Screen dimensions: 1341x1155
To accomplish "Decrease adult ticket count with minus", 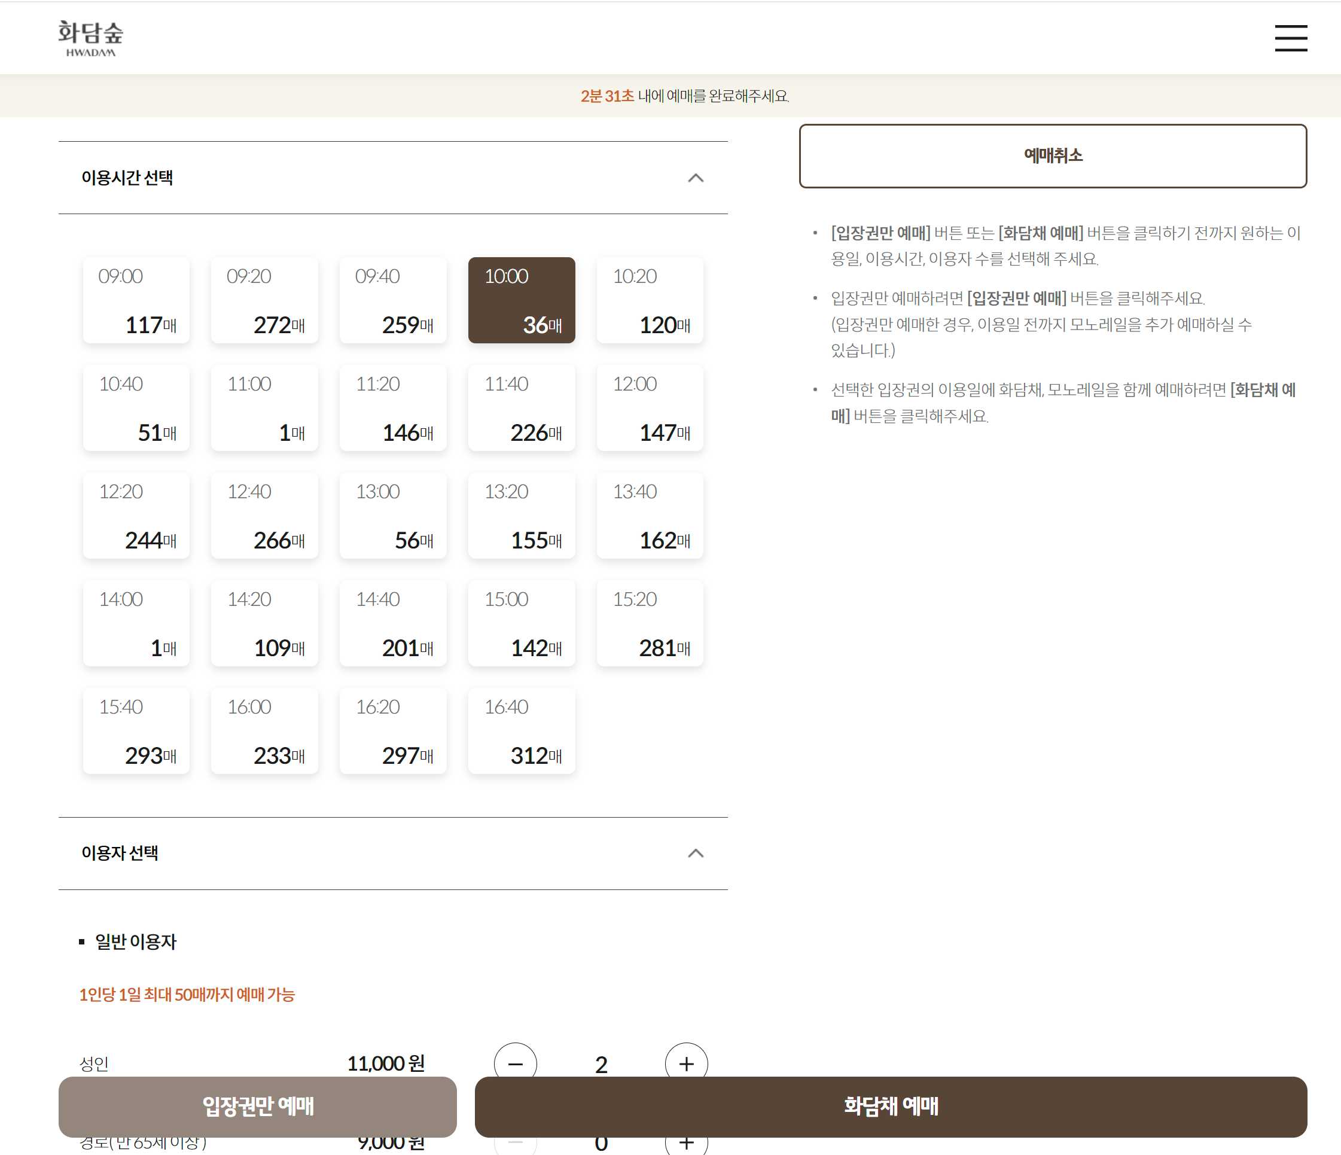I will [x=515, y=1062].
